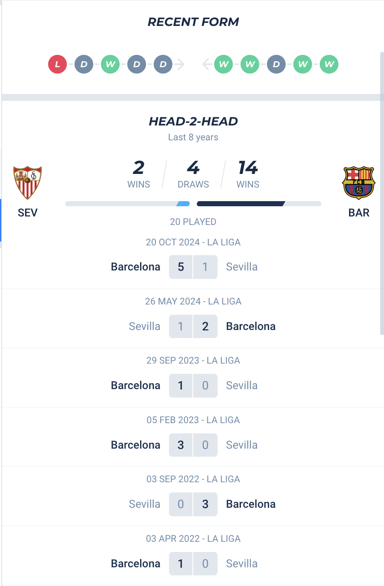Open the 26 May 2024 Sevilla-Barcelona match
384x586 pixels.
coord(193,326)
